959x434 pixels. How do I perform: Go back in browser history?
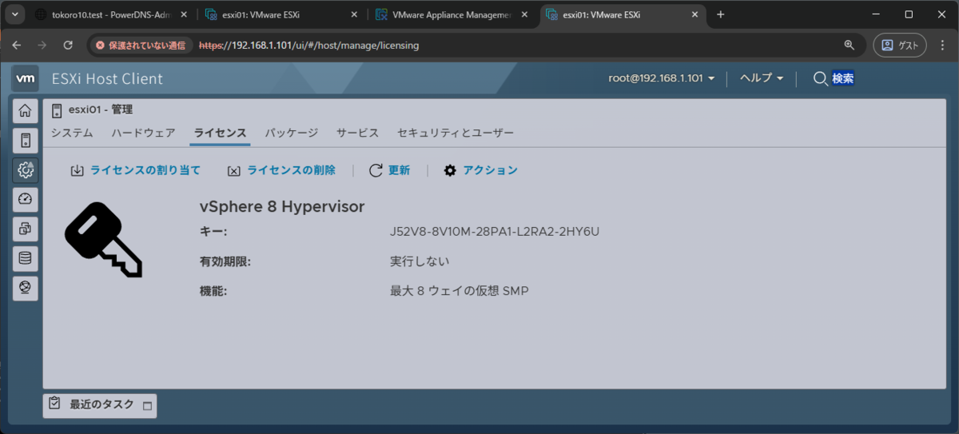tap(18, 46)
